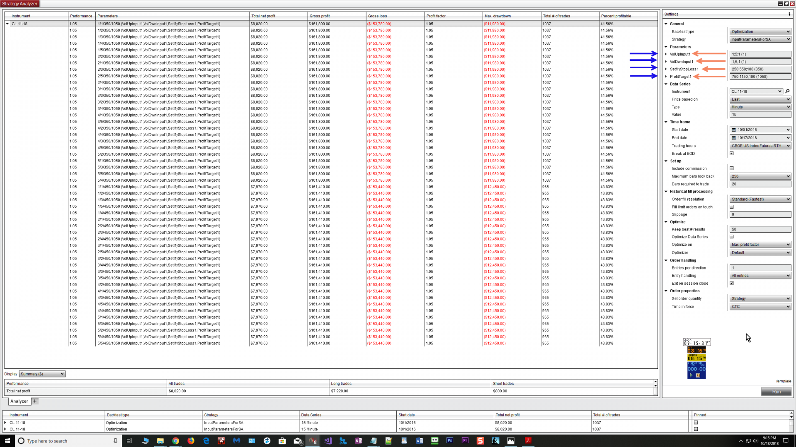Open Google Chrome from the taskbar

pos(175,441)
